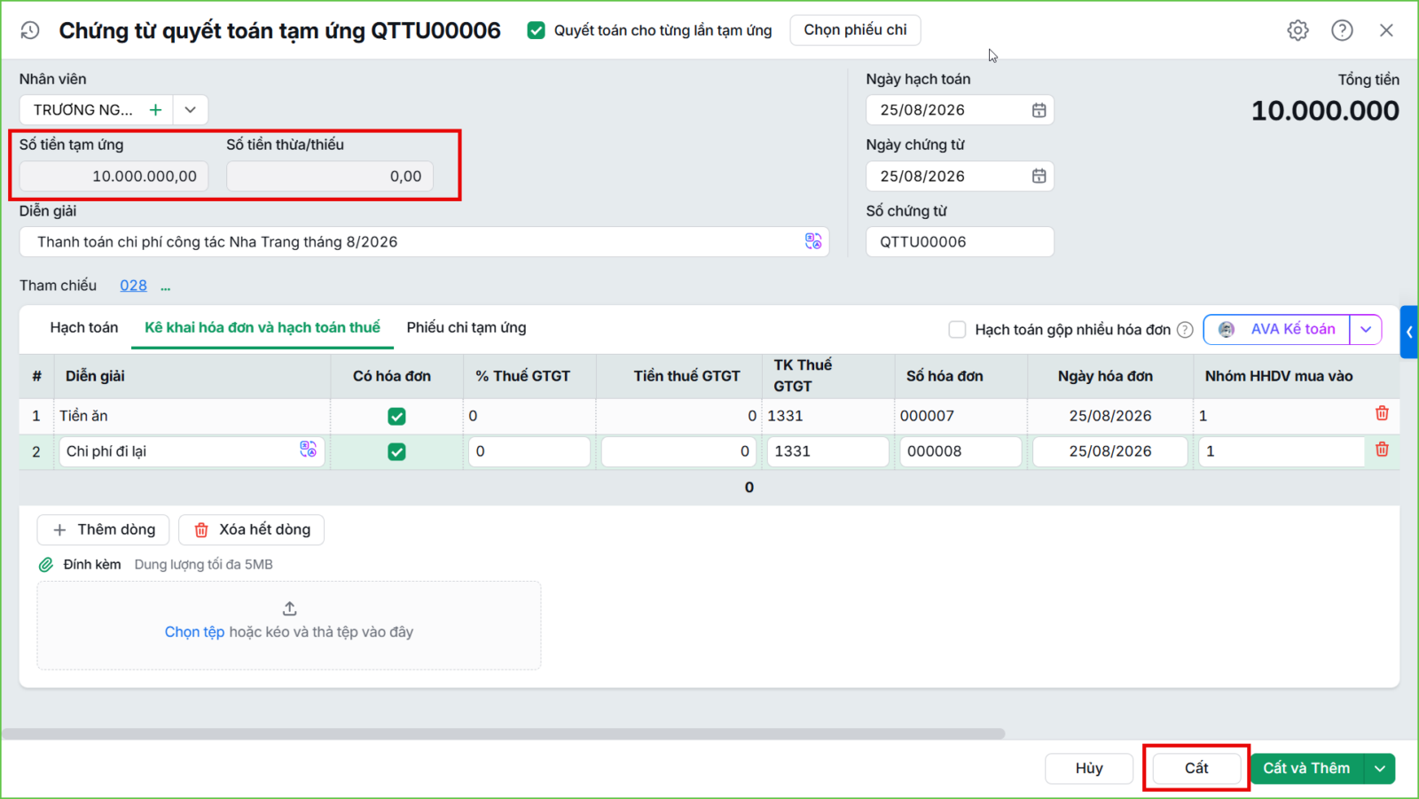Toggle Quyết toán cho từng lần tạm ứng
1419x799 pixels.
tap(536, 30)
